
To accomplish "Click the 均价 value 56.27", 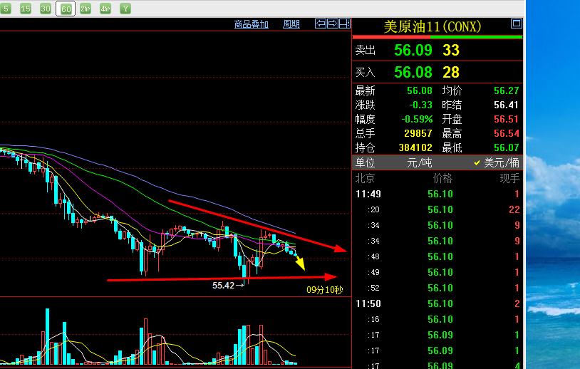I will (507, 91).
